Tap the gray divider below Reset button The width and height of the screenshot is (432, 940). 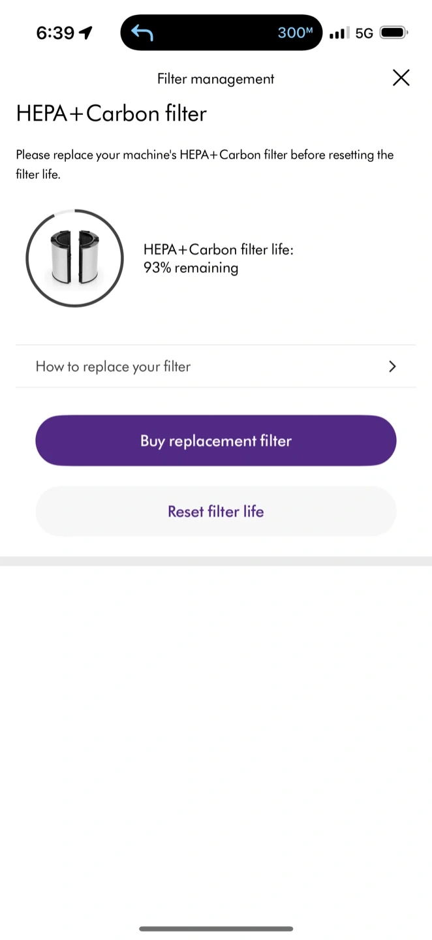(216, 561)
